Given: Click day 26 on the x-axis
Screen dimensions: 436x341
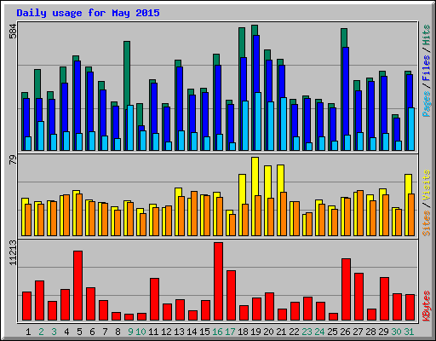Looking at the screenshot, I should pos(345,332).
